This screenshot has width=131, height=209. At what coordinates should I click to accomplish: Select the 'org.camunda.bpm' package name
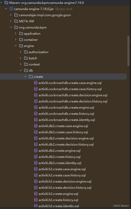tap(33, 27)
